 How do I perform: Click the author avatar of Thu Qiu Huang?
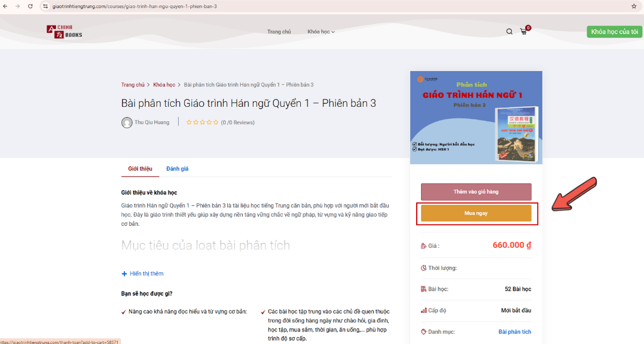coord(126,122)
